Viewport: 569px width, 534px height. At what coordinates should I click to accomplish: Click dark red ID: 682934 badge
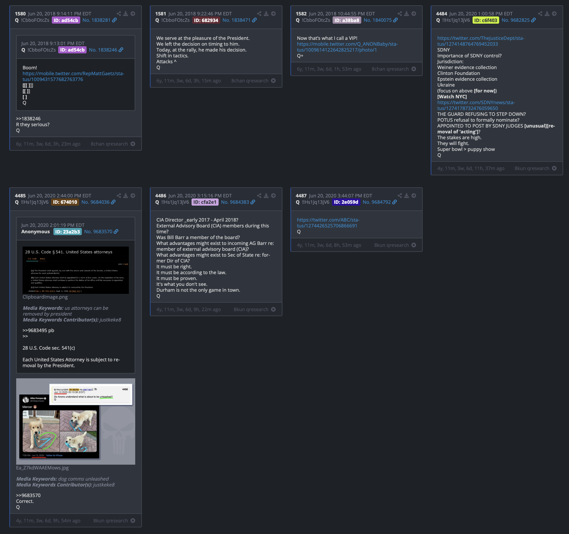206,20
